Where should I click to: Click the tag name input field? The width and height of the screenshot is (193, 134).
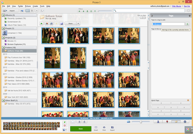tap(168, 24)
